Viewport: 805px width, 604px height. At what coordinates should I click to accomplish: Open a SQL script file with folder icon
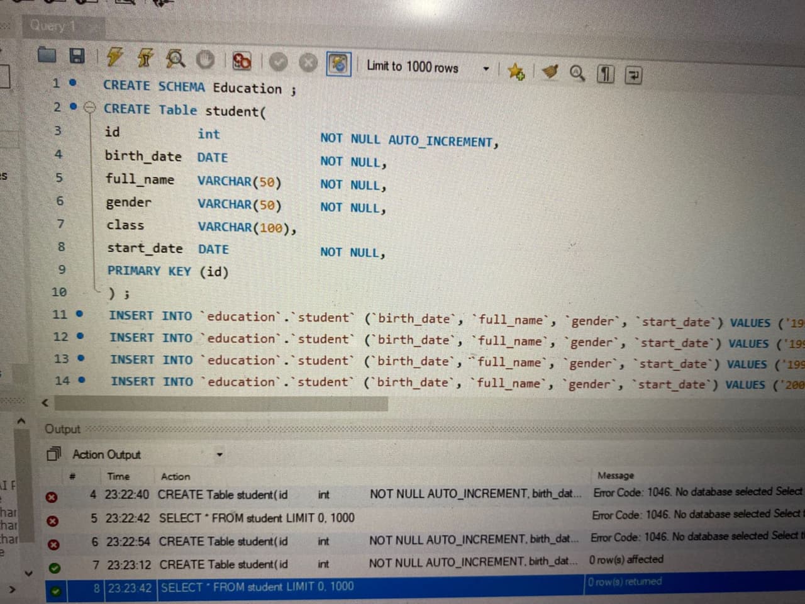click(47, 55)
